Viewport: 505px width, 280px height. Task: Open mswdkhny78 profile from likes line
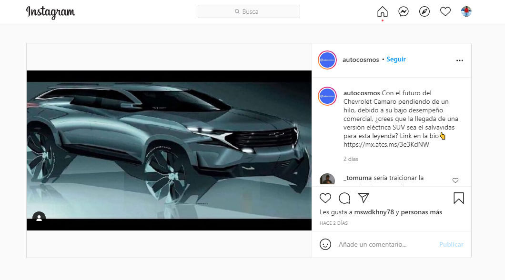coord(374,212)
